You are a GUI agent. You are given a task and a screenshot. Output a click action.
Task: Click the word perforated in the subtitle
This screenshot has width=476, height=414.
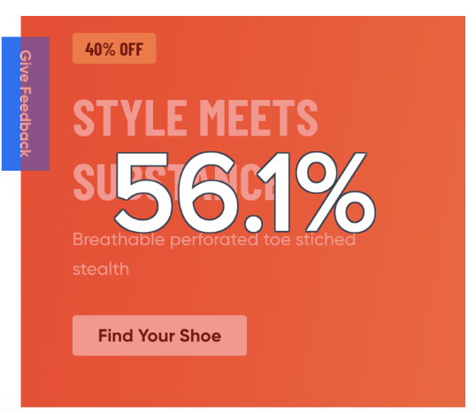pos(214,240)
